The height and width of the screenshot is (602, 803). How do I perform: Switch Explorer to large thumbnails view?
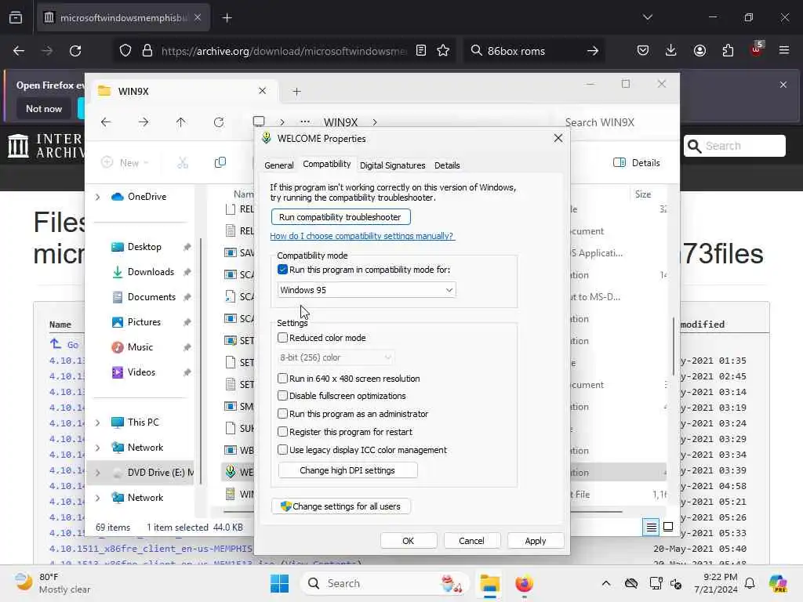coord(668,527)
